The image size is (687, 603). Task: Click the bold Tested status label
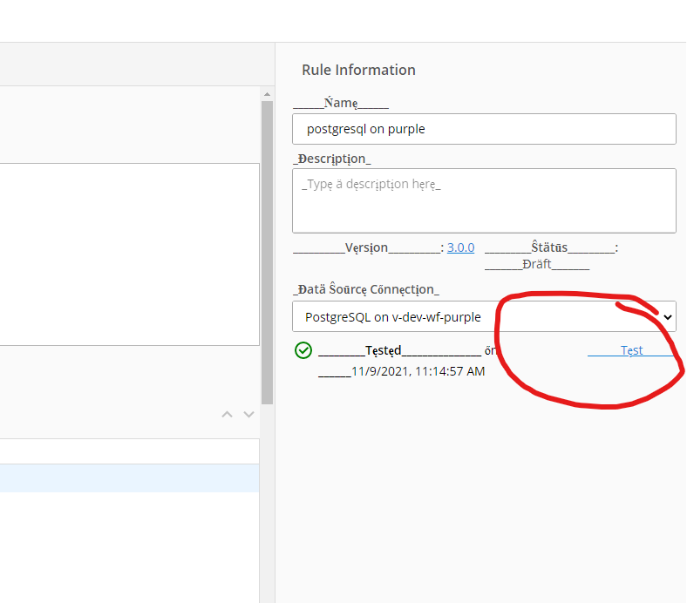[384, 350]
